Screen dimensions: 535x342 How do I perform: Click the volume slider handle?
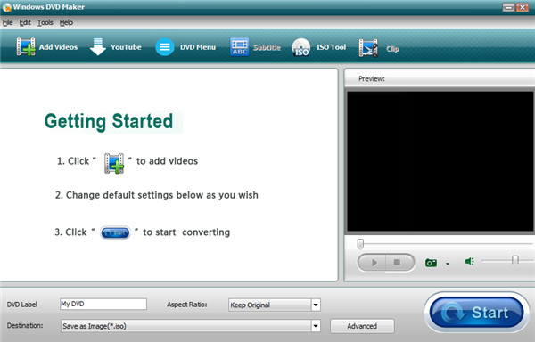(x=515, y=261)
